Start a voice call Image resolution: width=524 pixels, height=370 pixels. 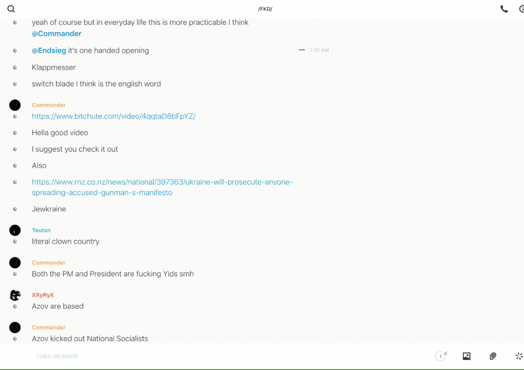[504, 9]
